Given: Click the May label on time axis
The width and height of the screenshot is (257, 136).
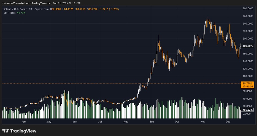Looking at the screenshot, I should (49, 122).
